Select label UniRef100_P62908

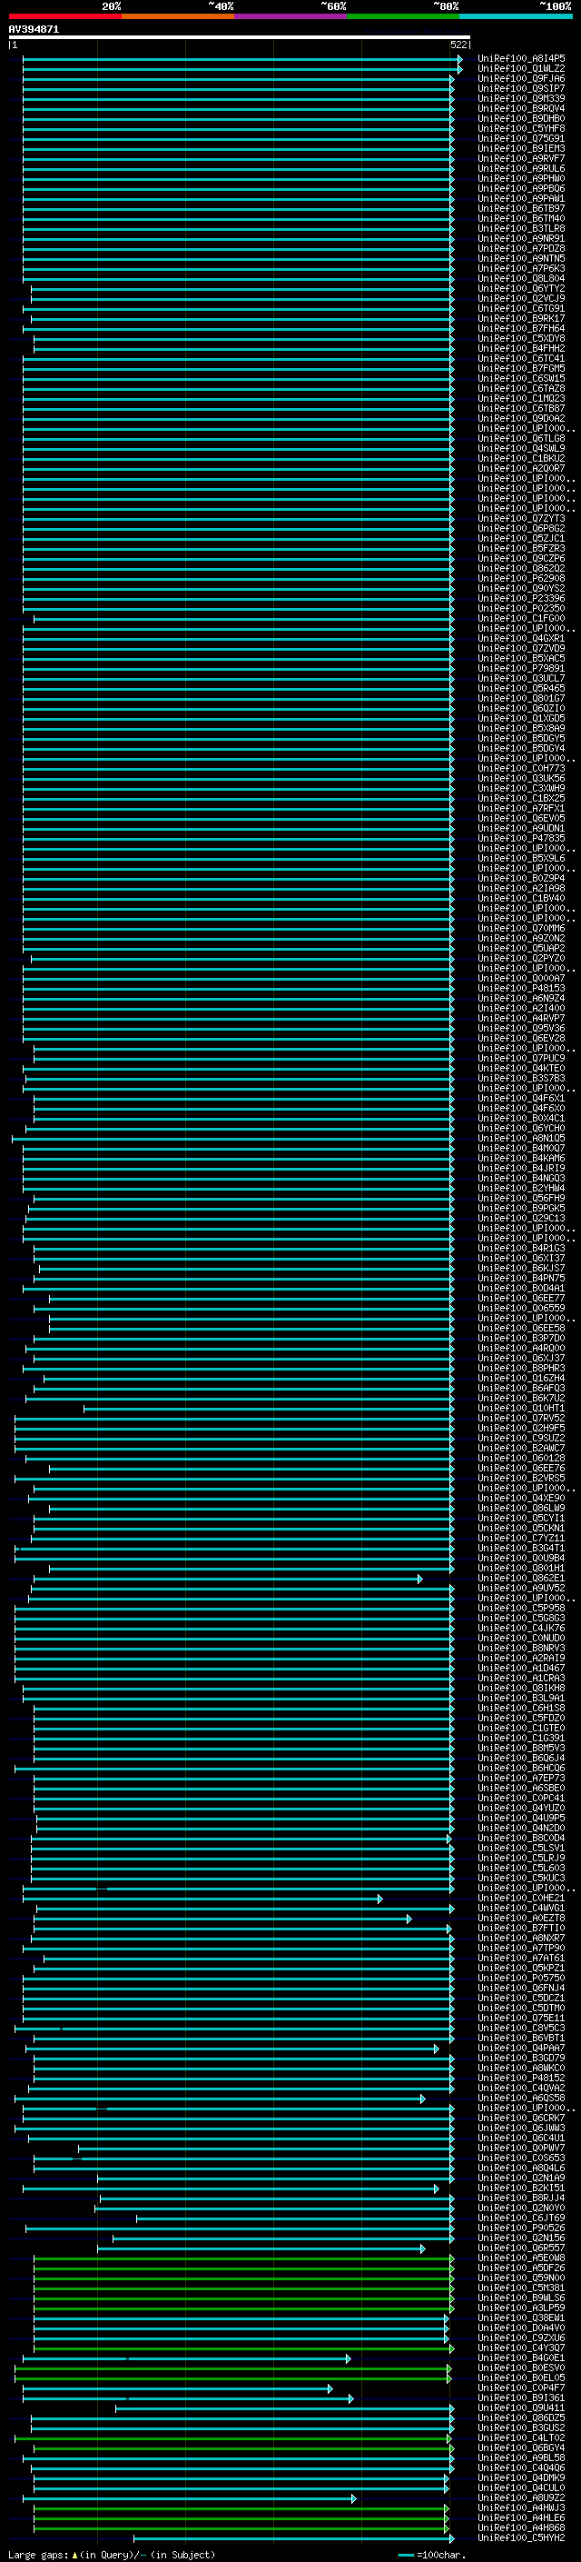(x=521, y=579)
